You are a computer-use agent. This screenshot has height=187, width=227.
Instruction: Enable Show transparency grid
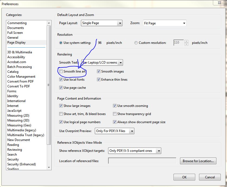coord(115,114)
